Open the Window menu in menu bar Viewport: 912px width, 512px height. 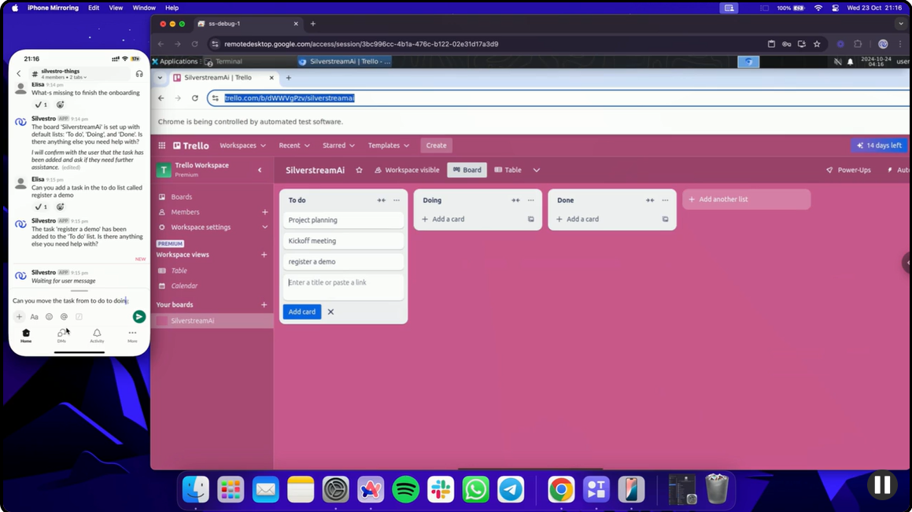pyautogui.click(x=144, y=8)
